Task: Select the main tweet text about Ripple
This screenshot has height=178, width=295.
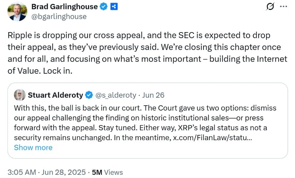Action: (147, 53)
